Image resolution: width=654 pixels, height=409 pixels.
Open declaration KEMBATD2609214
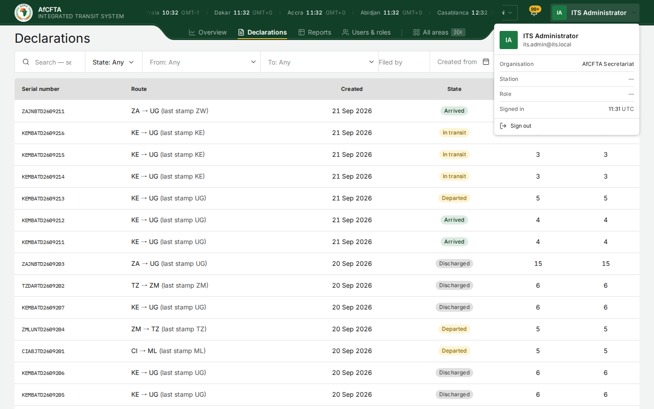pos(43,177)
